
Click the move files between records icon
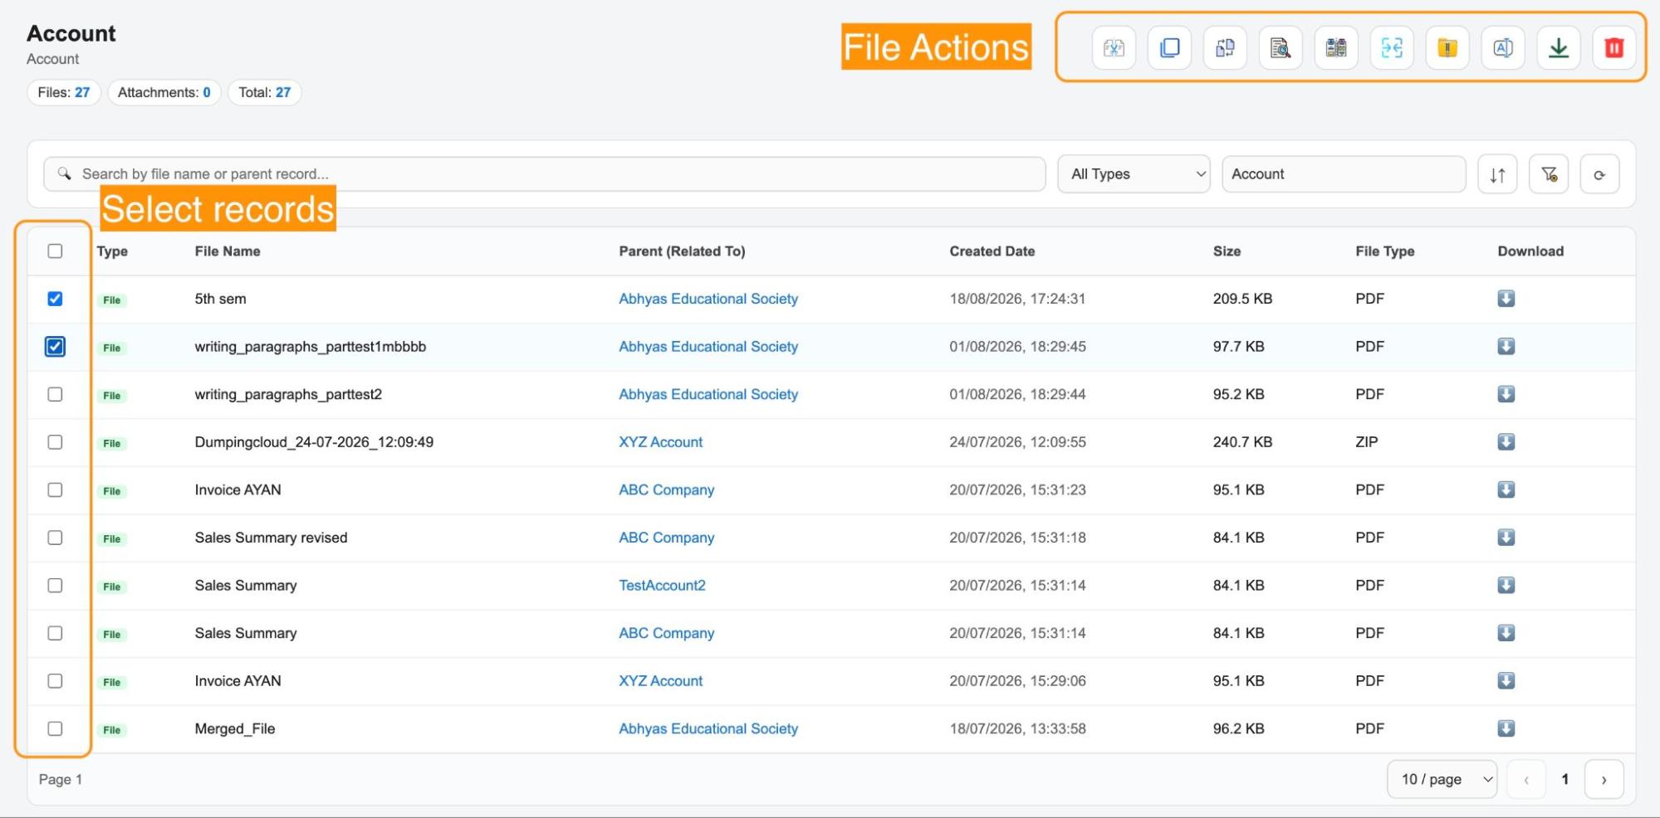pyautogui.click(x=1225, y=48)
